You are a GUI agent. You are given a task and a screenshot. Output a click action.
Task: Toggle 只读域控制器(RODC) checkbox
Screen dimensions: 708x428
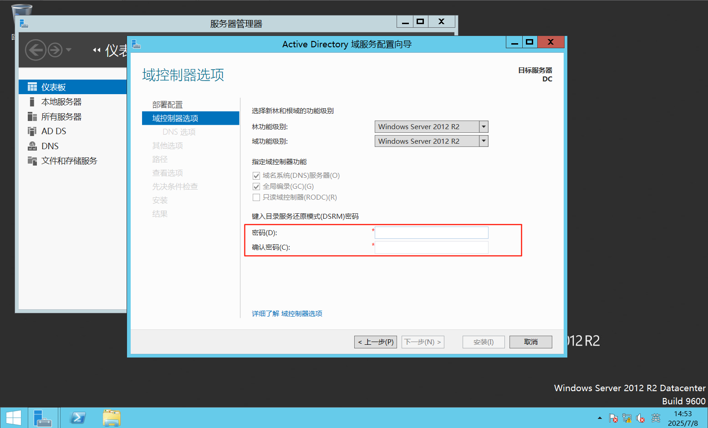[256, 197]
